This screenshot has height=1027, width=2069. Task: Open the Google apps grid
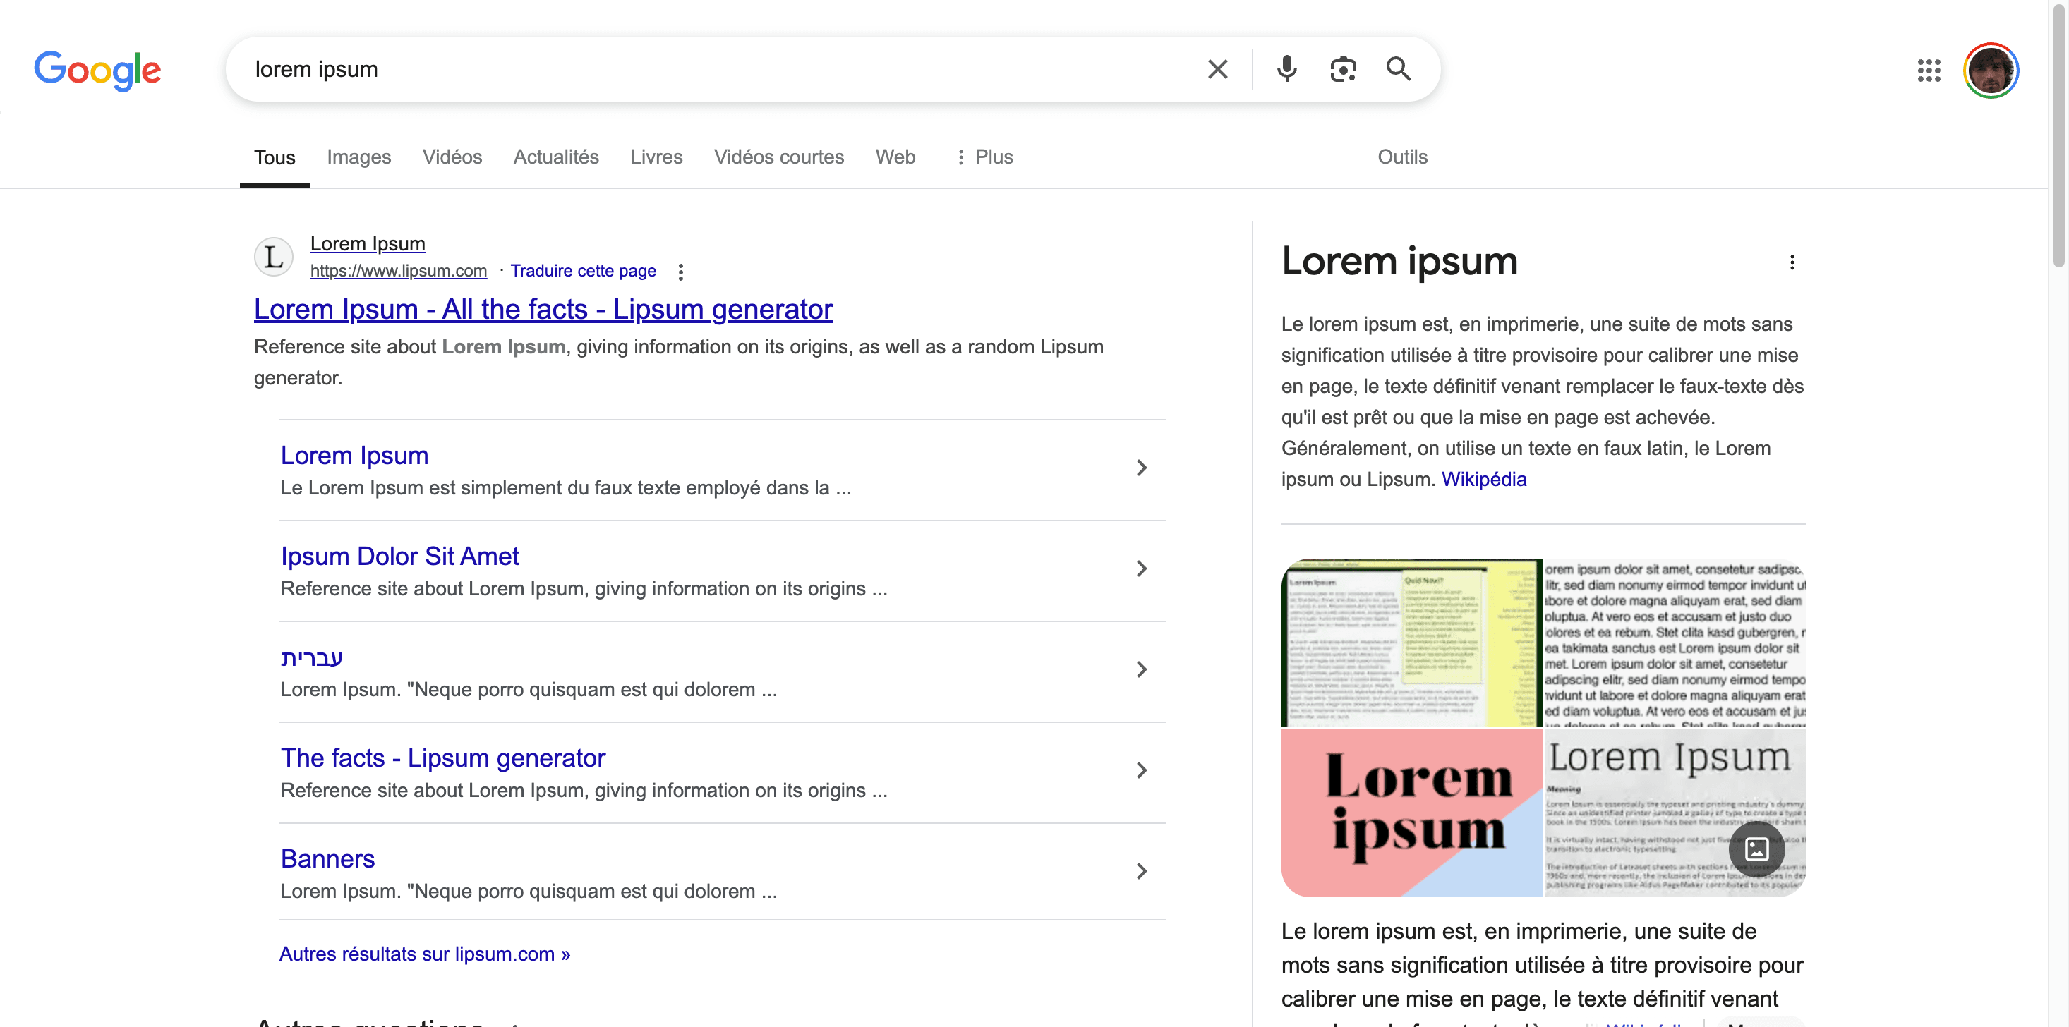click(x=1929, y=70)
